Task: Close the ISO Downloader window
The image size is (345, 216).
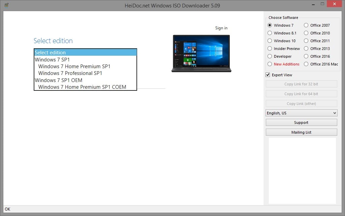Action: pos(335,4)
